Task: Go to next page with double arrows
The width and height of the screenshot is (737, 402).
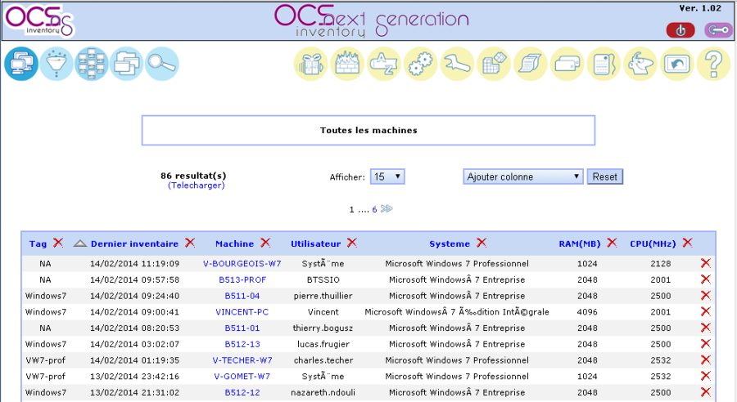Action: (x=387, y=208)
